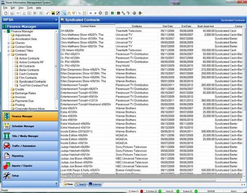Click the Schedule Manager calendar icon
247x193 pixels.
7,126
